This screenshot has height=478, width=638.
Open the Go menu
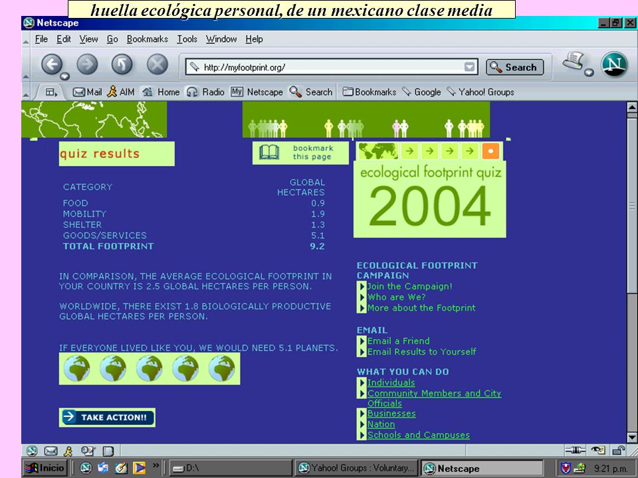(x=112, y=39)
